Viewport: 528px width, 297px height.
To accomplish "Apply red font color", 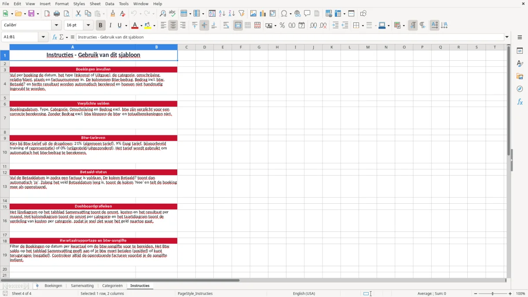I will tap(135, 26).
